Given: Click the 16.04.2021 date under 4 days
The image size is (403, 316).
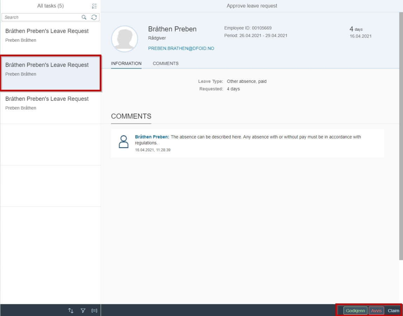Looking at the screenshot, I should coord(360,36).
